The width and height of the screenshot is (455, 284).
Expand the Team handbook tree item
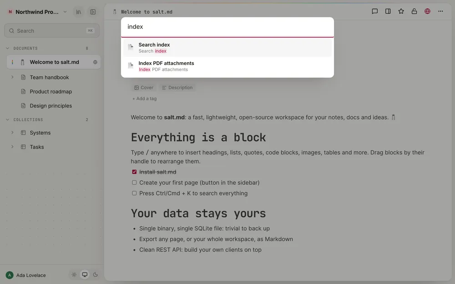click(12, 77)
